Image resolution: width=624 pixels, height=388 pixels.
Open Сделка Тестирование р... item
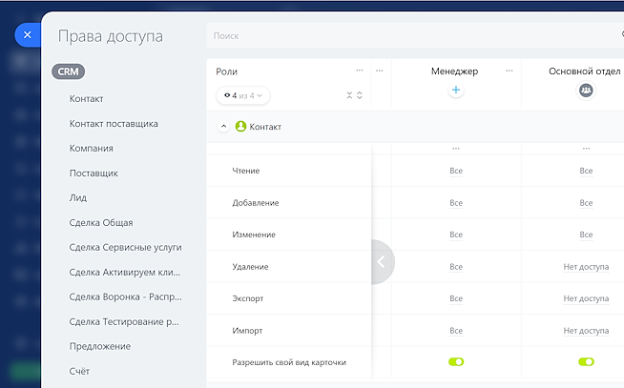click(124, 321)
